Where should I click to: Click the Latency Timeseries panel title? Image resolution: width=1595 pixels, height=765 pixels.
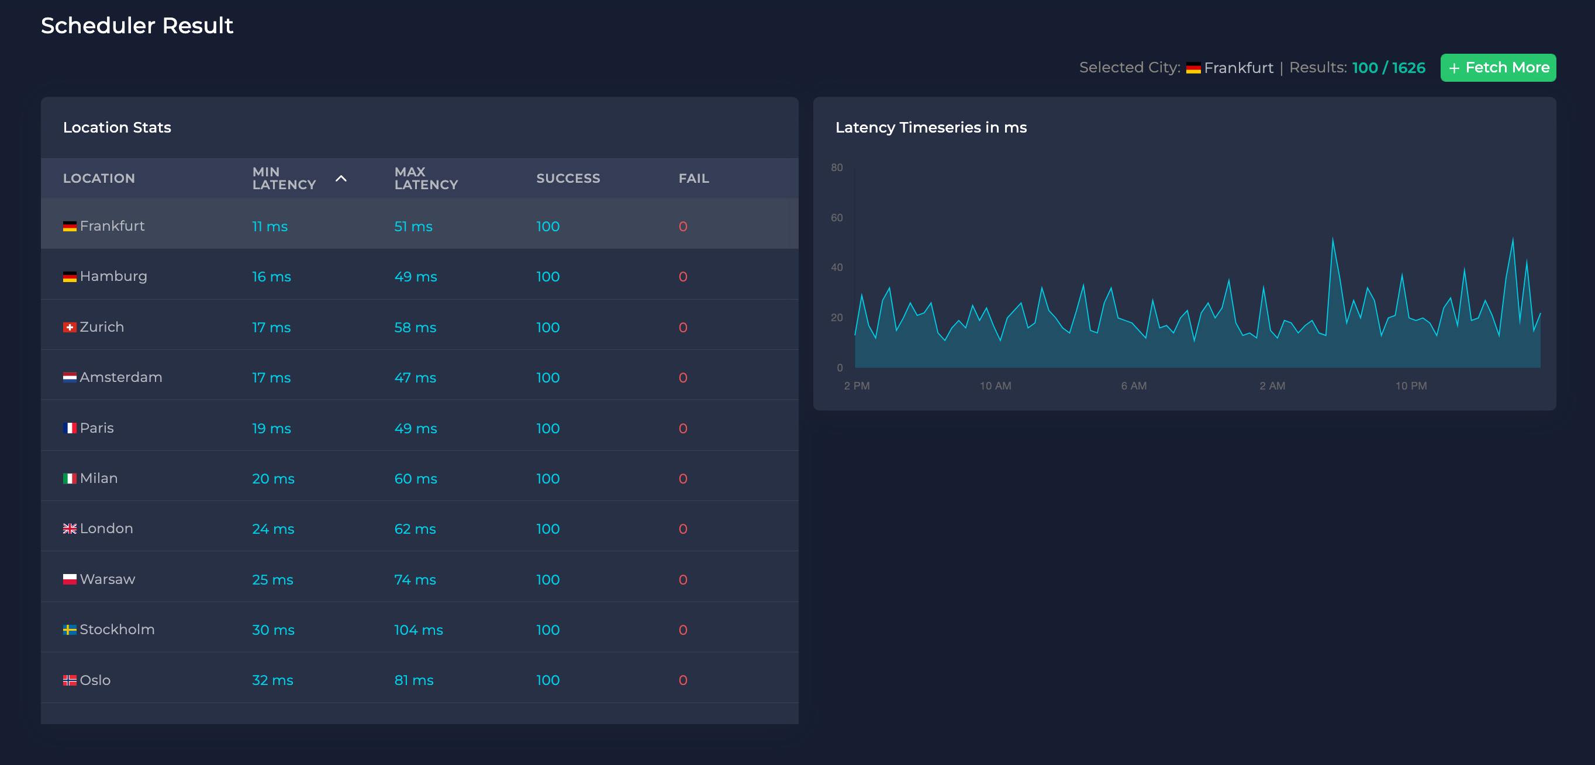point(931,127)
